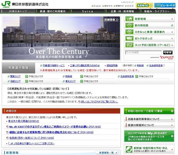Open 詳しくはこちら[PDF] link
Viewport: 178px width, 155px height.
(x=100, y=102)
